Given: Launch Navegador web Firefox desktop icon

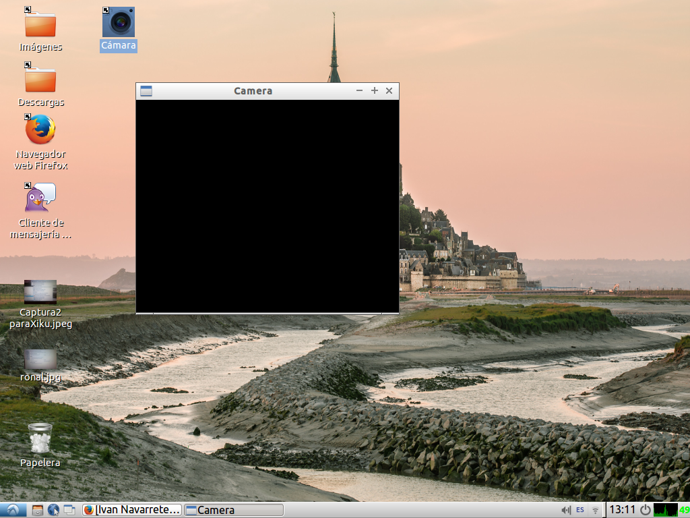Looking at the screenshot, I should pos(40,129).
